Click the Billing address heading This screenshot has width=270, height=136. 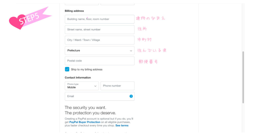(x=74, y=11)
